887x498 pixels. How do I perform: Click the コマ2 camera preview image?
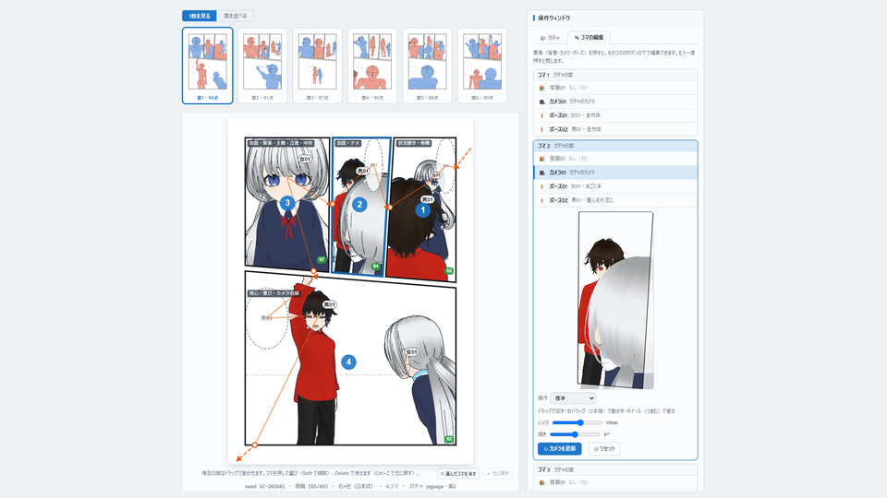tap(615, 301)
